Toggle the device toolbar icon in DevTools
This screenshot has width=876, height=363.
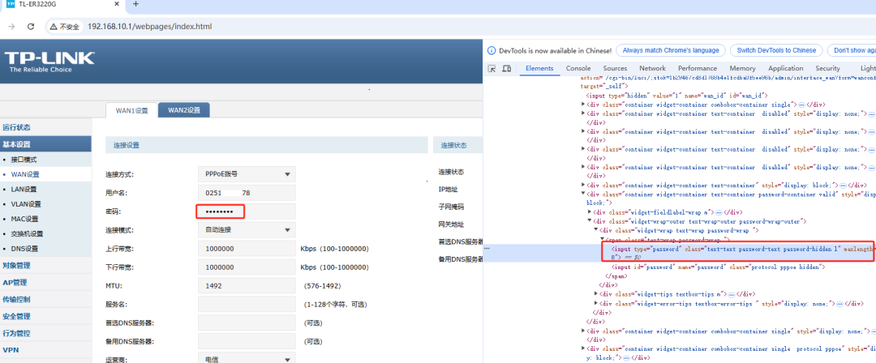(x=508, y=69)
